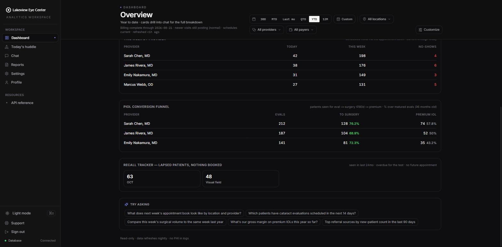Screen dimensions: 502x247
Task: Ask for top referral sources by new-patient count
Action: click(370, 222)
